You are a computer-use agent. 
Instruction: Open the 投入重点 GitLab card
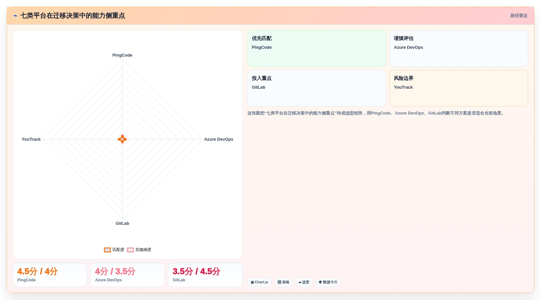pos(317,88)
